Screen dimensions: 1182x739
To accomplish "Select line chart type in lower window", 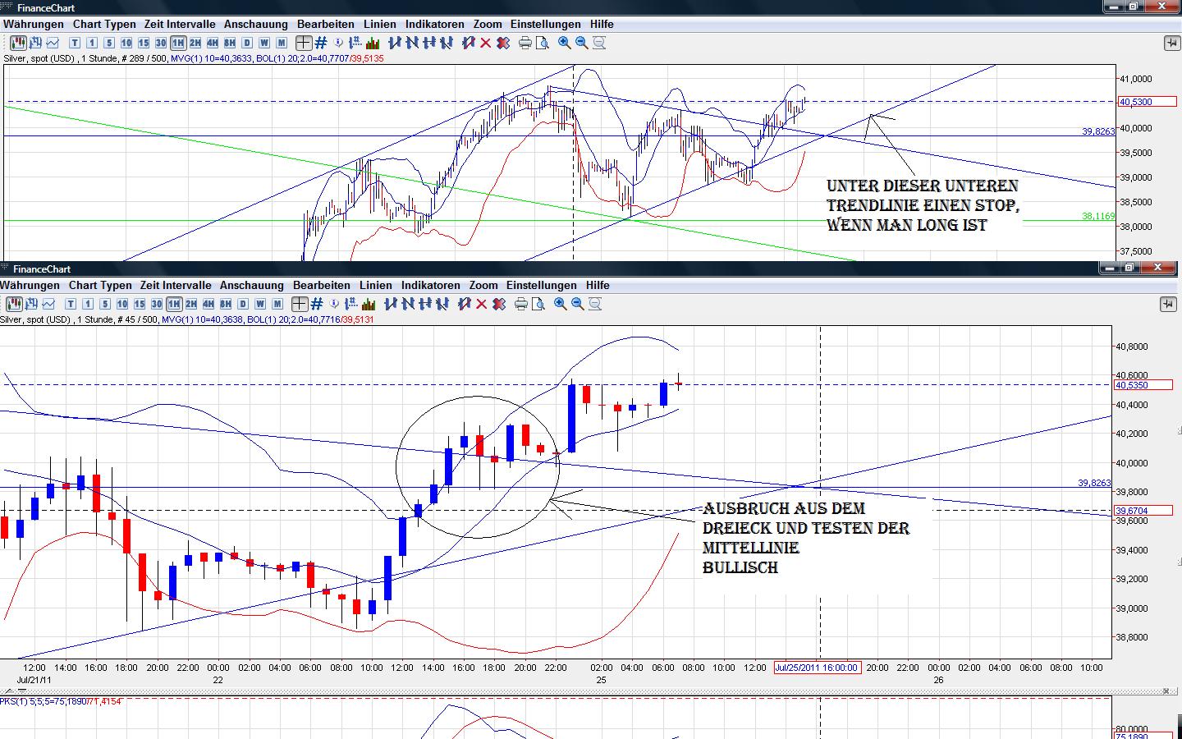I will point(49,304).
